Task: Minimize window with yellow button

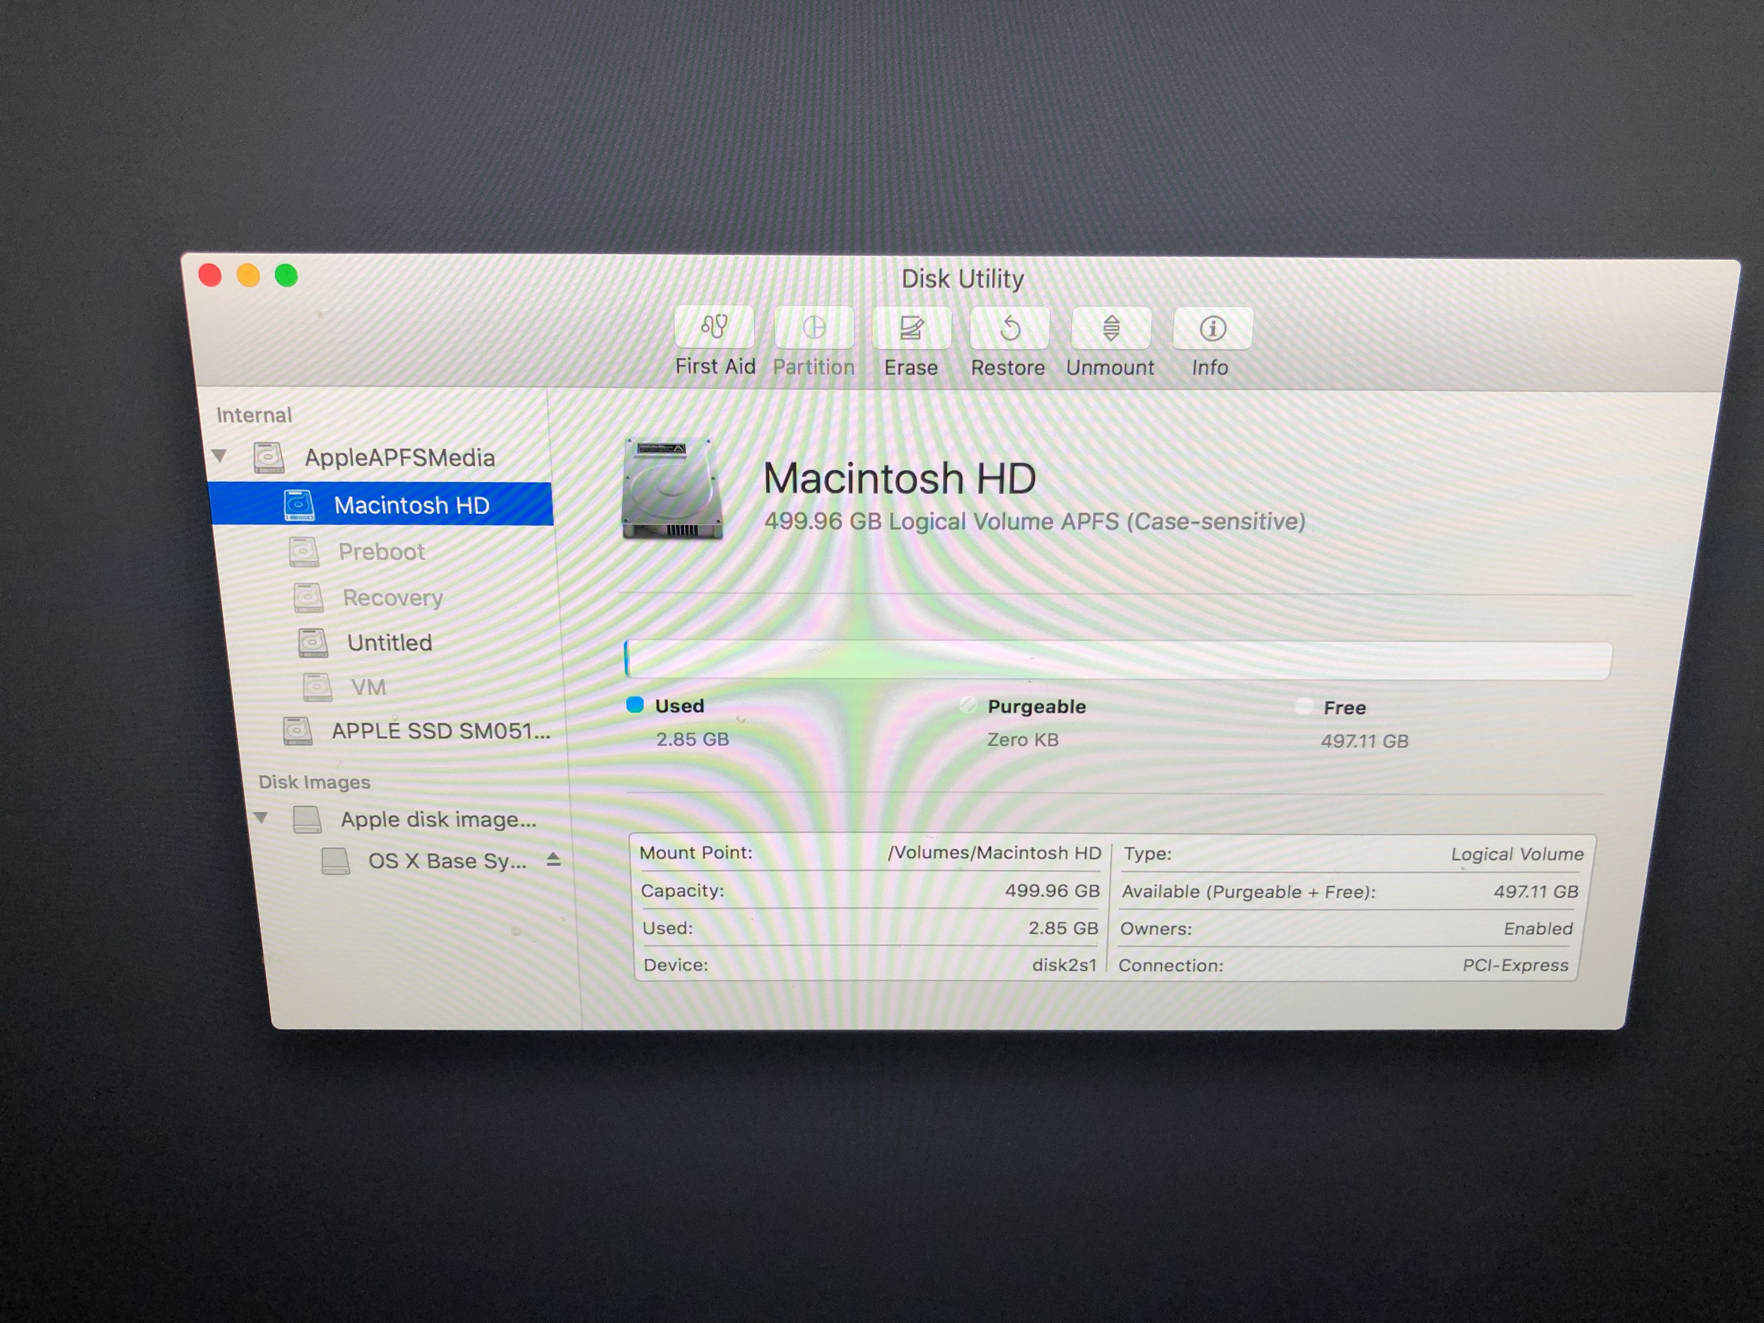Action: click(x=248, y=275)
